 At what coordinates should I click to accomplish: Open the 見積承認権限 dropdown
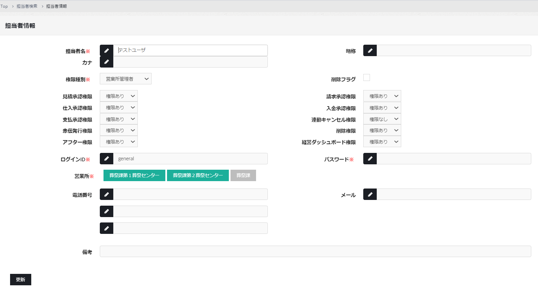119,96
